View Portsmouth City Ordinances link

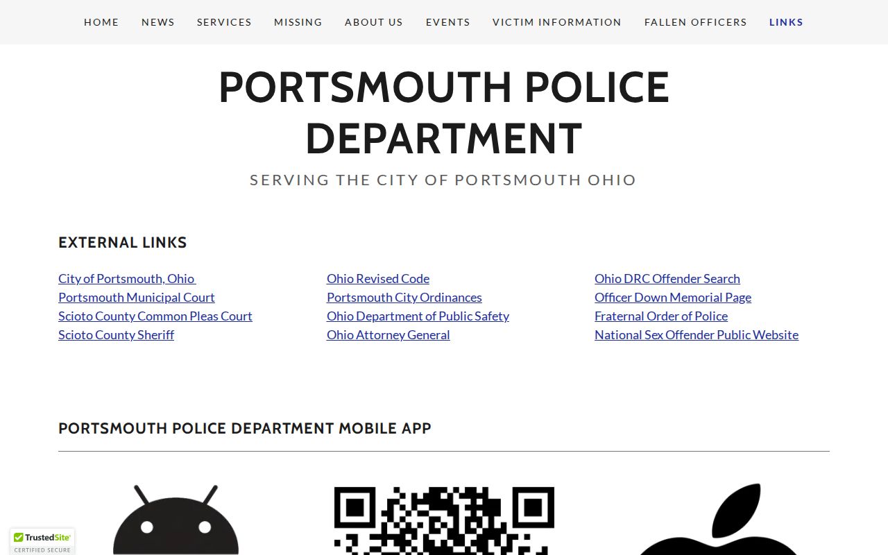tap(404, 297)
